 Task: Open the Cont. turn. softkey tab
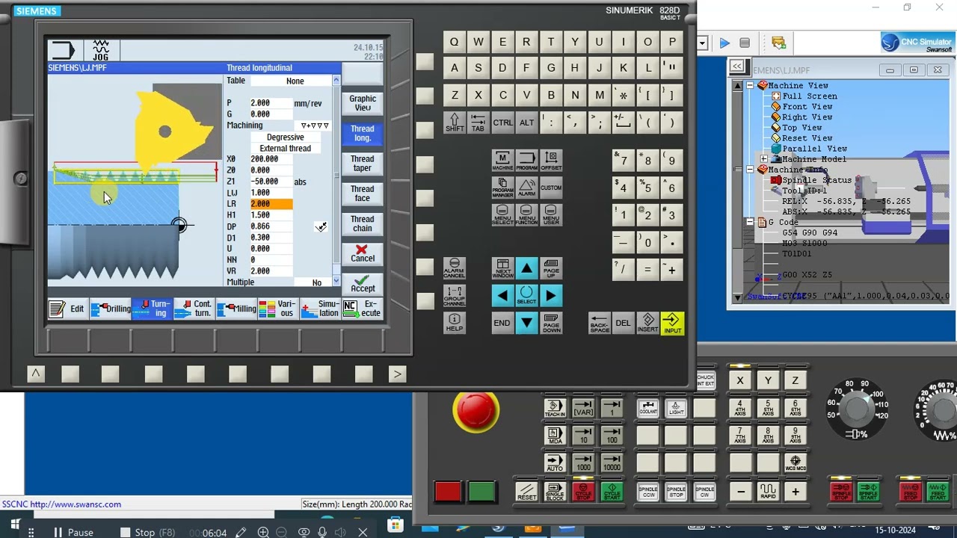coord(194,309)
